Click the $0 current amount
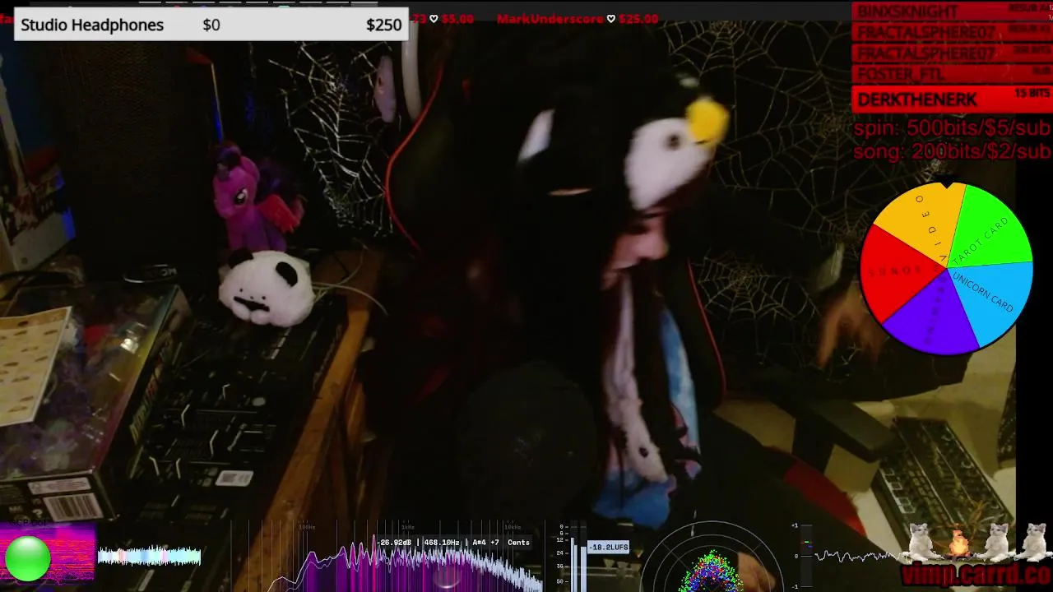Image resolution: width=1053 pixels, height=592 pixels. 211,25
